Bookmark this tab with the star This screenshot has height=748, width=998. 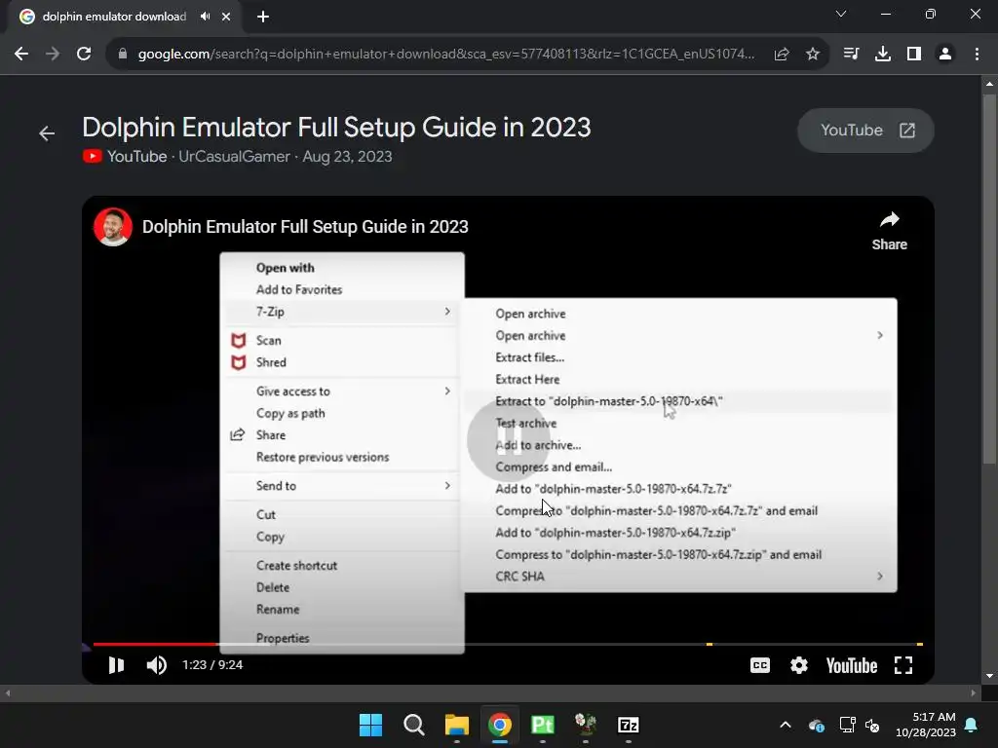(x=813, y=55)
